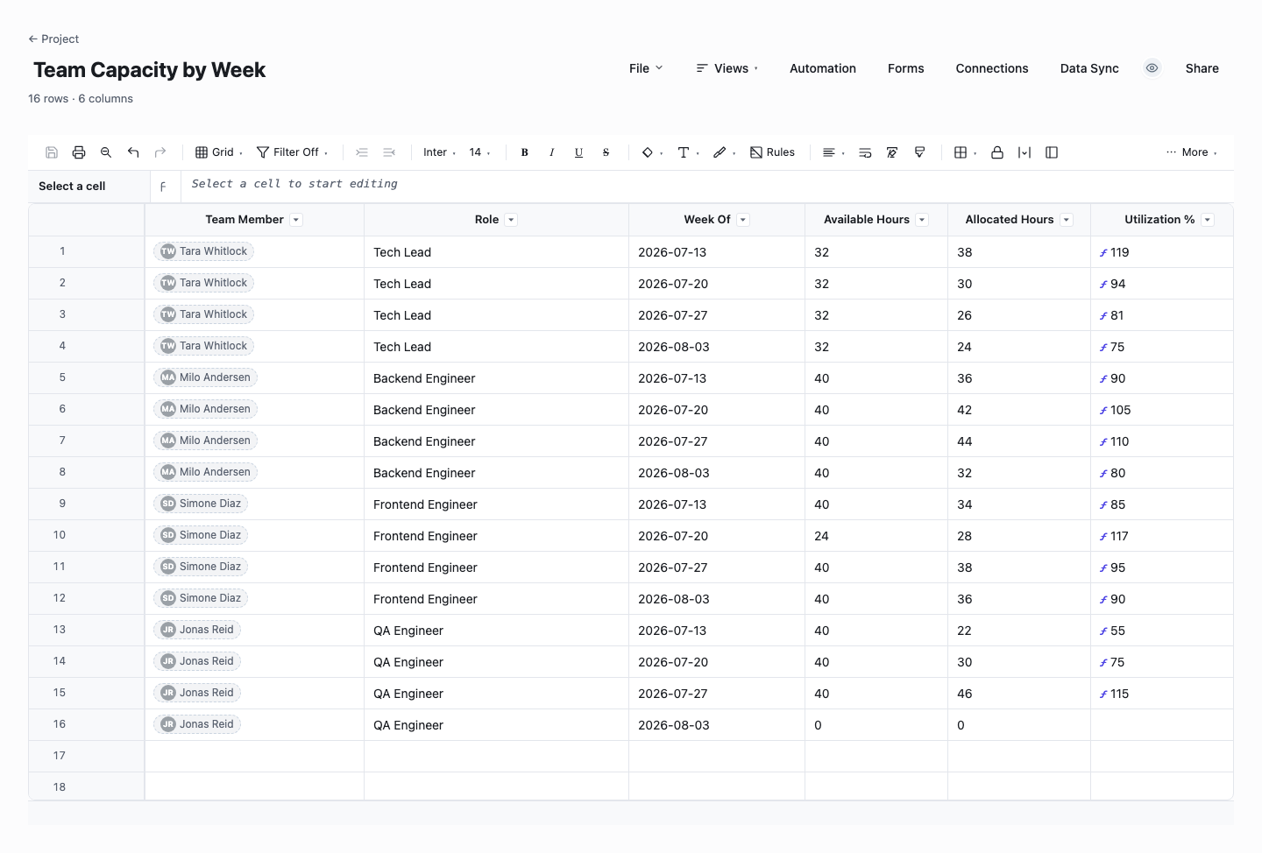1262x853 pixels.
Task: Click the Share button
Action: (x=1202, y=68)
